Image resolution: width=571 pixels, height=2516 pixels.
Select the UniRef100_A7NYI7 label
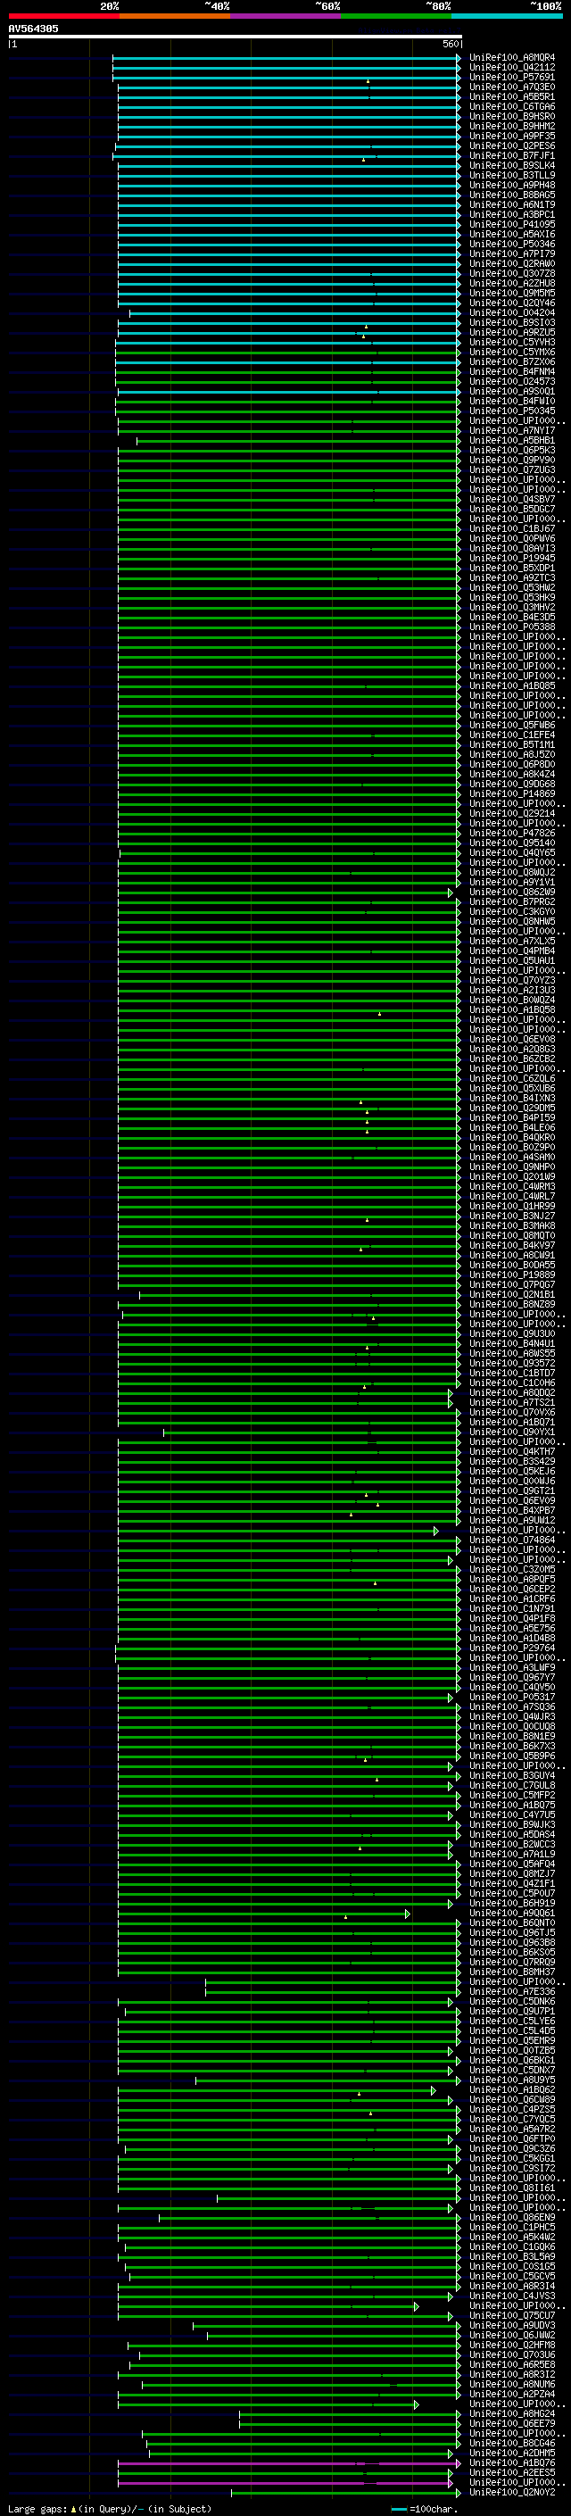(x=512, y=431)
